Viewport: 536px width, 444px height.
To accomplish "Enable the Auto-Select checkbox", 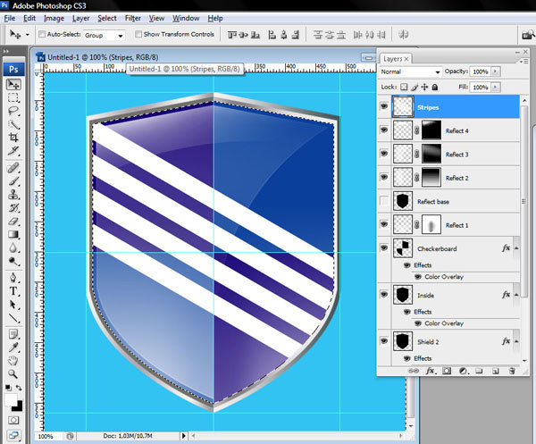I will point(42,34).
